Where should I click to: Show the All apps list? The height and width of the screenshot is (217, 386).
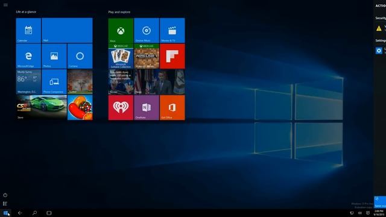coord(5,204)
